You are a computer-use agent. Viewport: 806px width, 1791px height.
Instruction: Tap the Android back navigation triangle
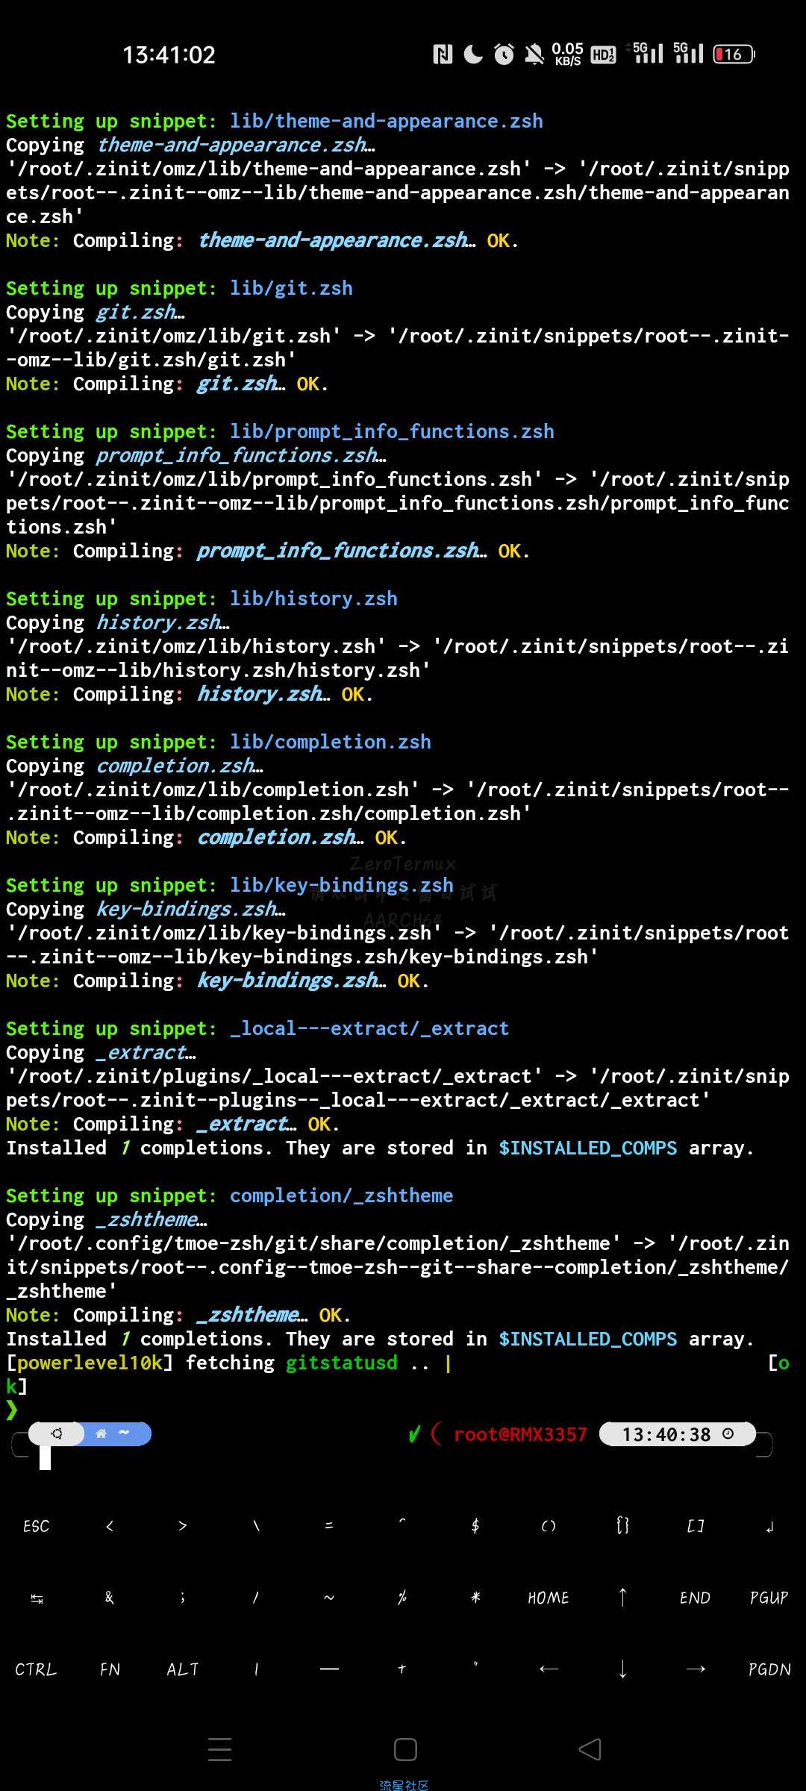pyautogui.click(x=590, y=1749)
